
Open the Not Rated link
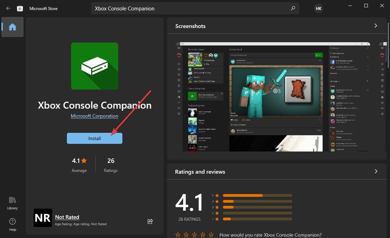click(x=67, y=217)
